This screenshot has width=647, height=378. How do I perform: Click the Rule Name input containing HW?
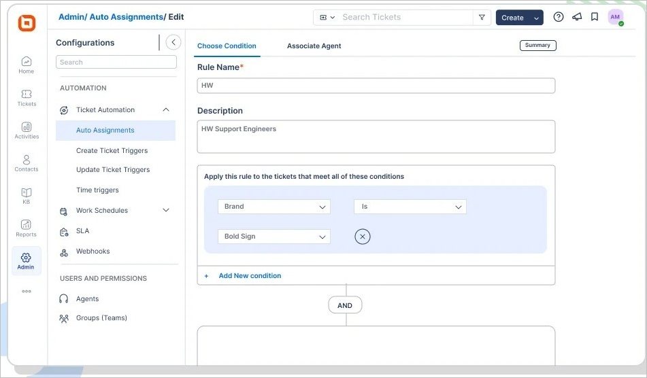tap(376, 86)
